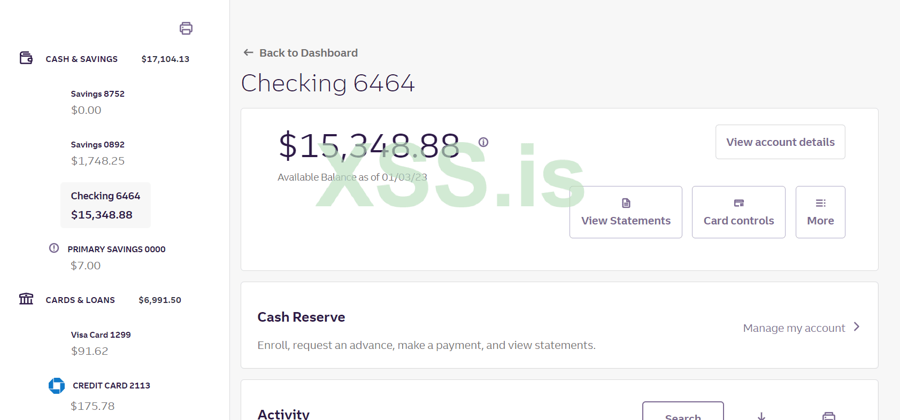Open the More options menu
Screen dimensions: 900x420
tap(820, 212)
